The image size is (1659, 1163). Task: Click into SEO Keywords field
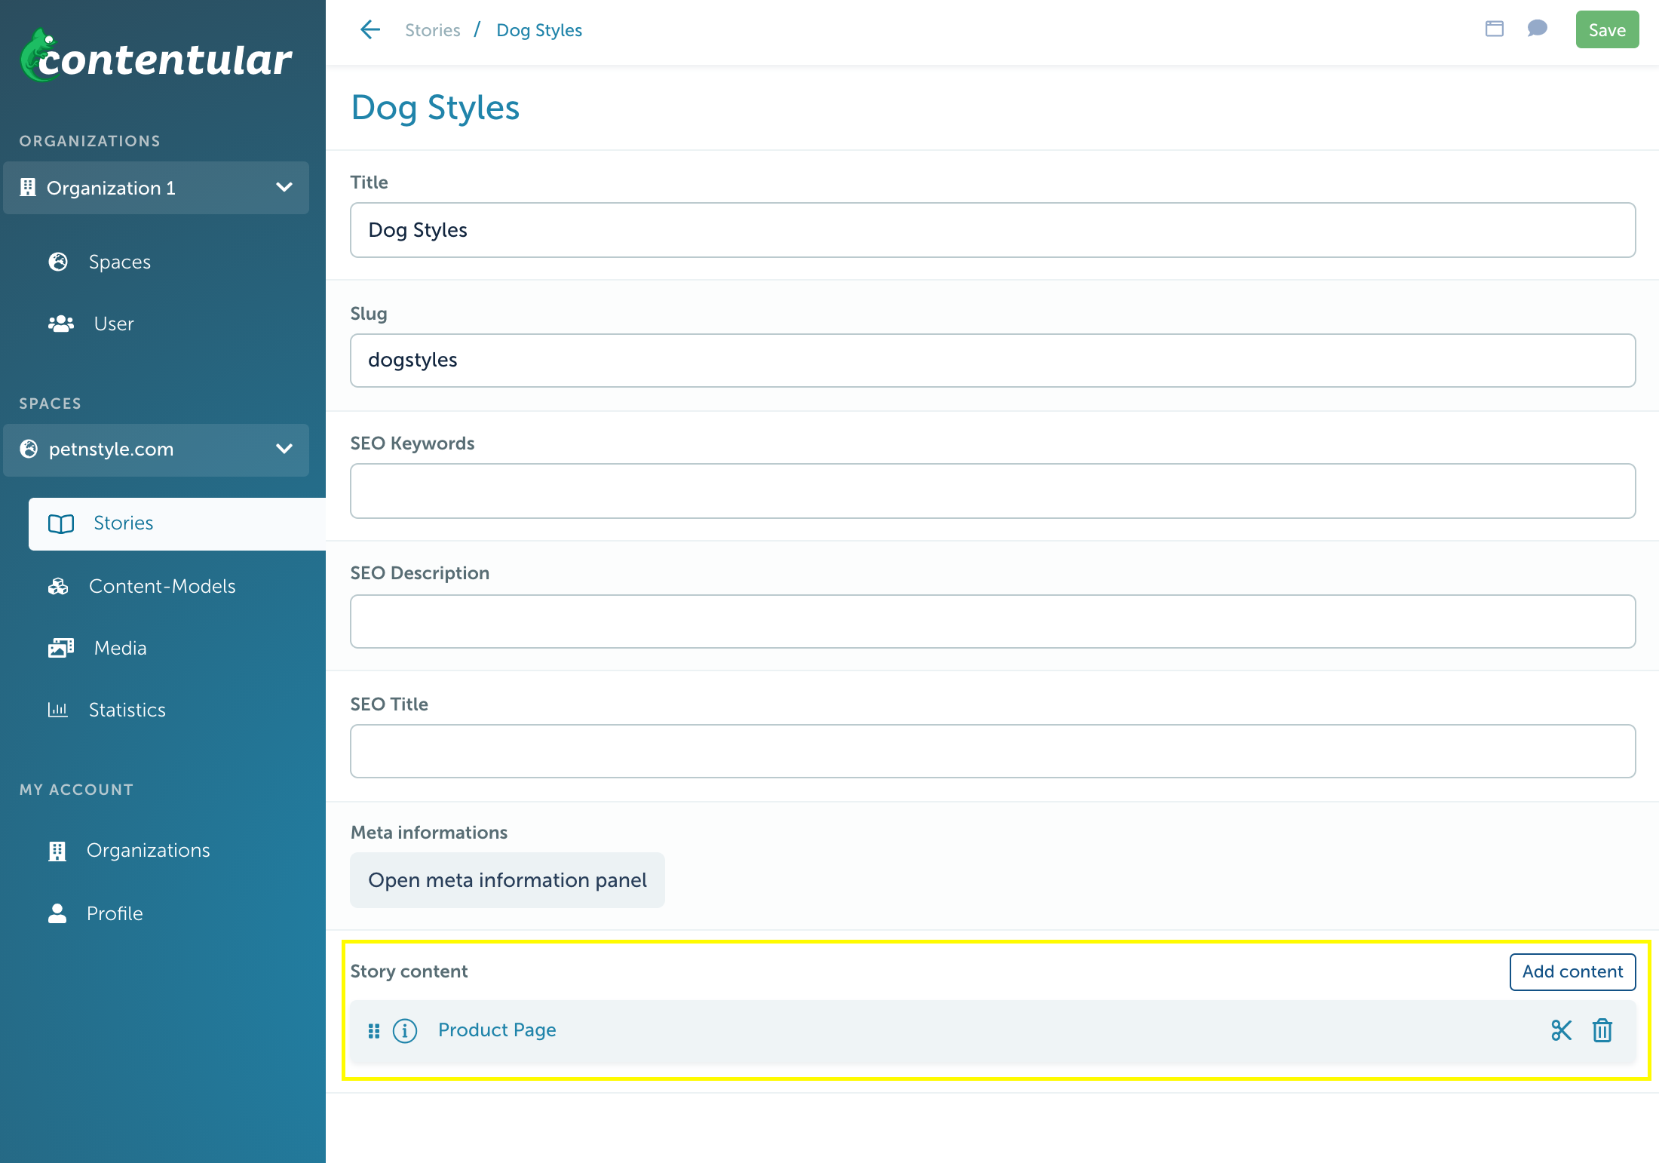tap(992, 491)
